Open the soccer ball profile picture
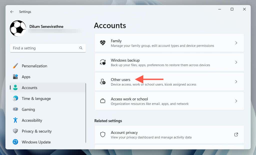 coord(18,28)
